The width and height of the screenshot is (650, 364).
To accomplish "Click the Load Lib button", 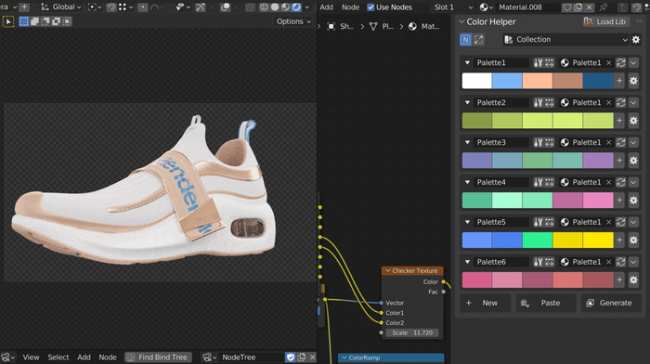I will coord(605,21).
